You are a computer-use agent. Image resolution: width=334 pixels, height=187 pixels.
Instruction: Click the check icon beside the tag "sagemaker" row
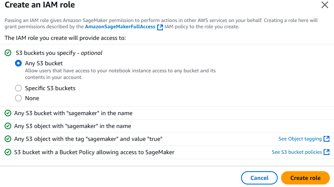coord(8,139)
